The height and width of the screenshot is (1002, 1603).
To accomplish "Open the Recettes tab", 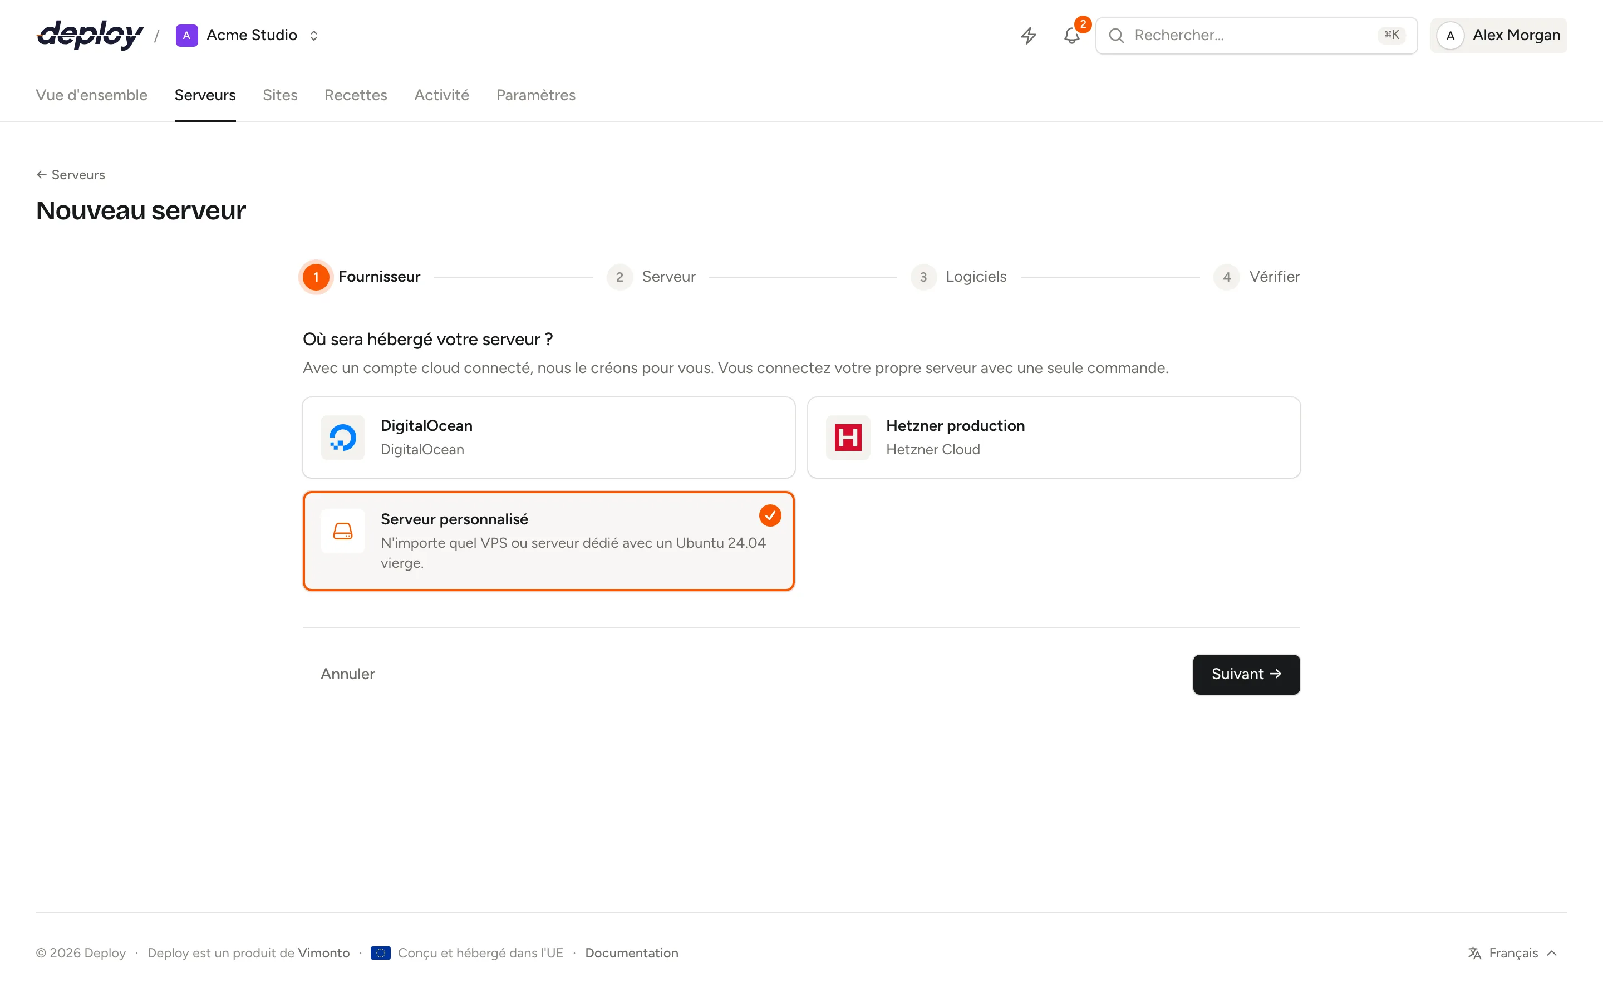I will 356,95.
